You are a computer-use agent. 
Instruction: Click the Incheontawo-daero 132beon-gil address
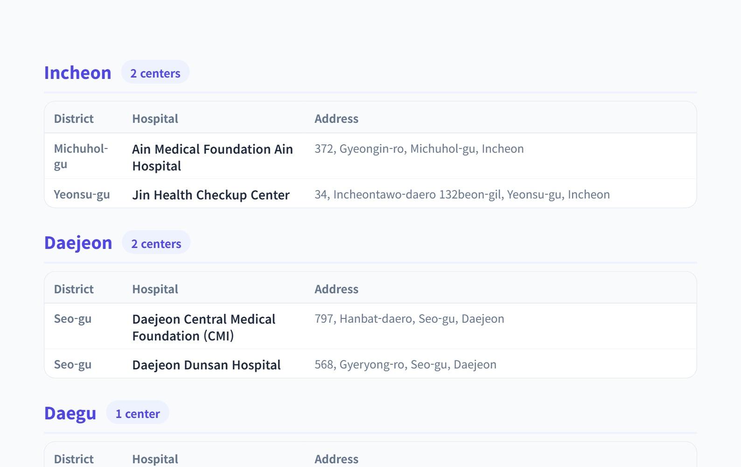(461, 194)
